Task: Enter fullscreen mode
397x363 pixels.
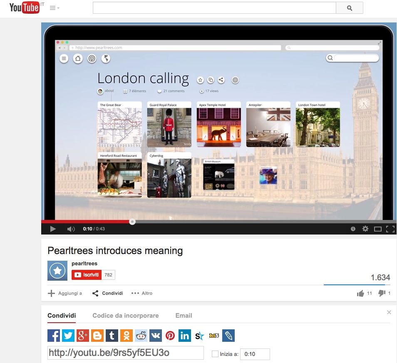Action: (x=390, y=229)
